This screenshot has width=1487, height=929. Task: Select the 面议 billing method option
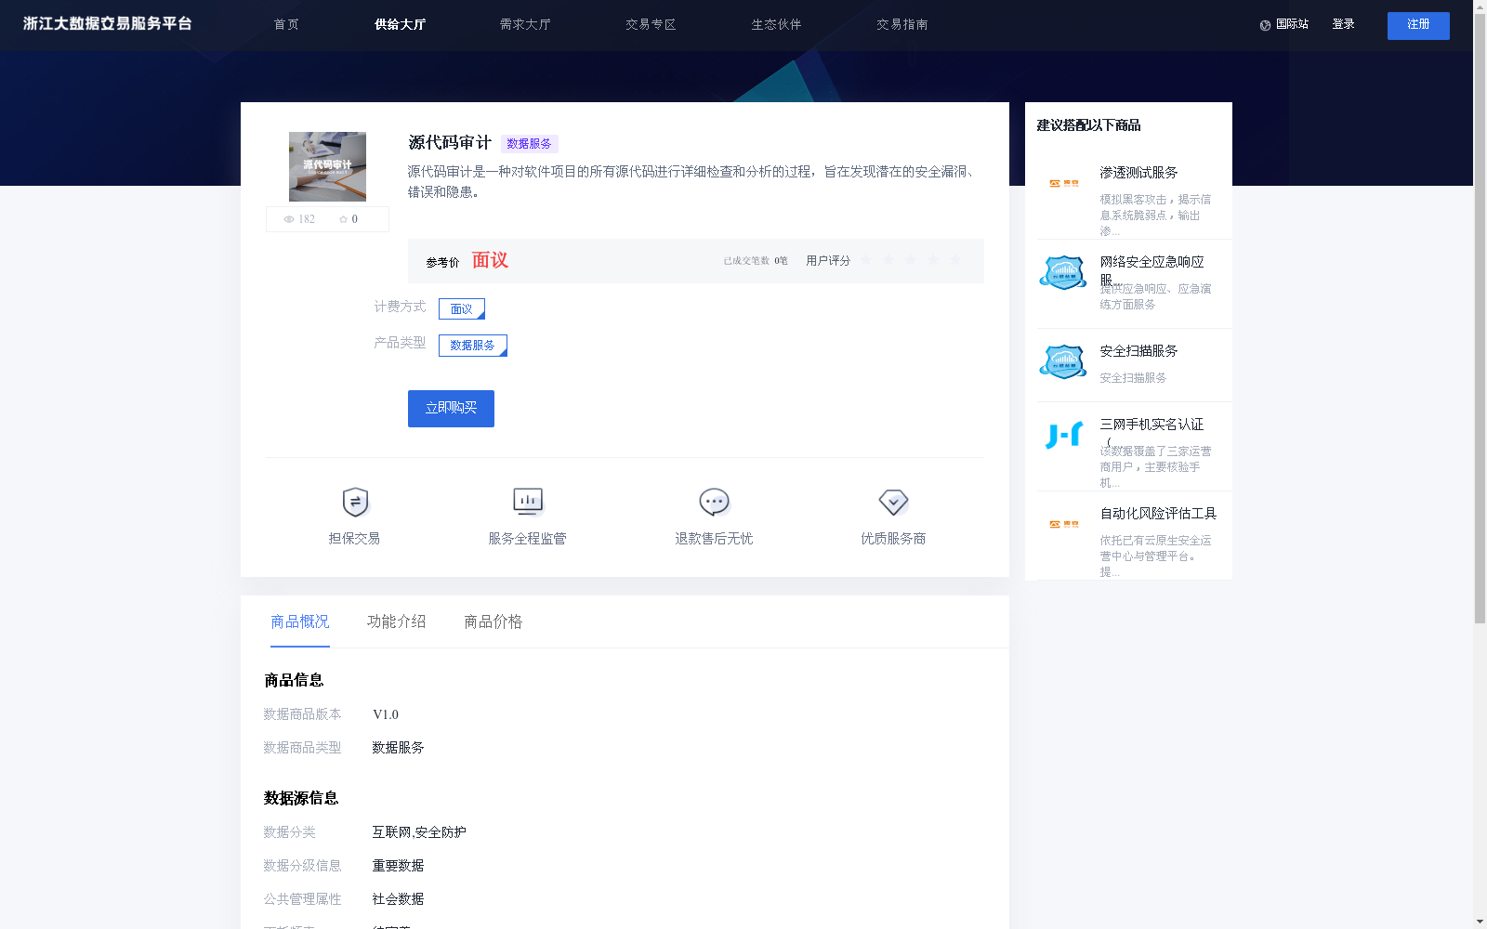(x=462, y=308)
